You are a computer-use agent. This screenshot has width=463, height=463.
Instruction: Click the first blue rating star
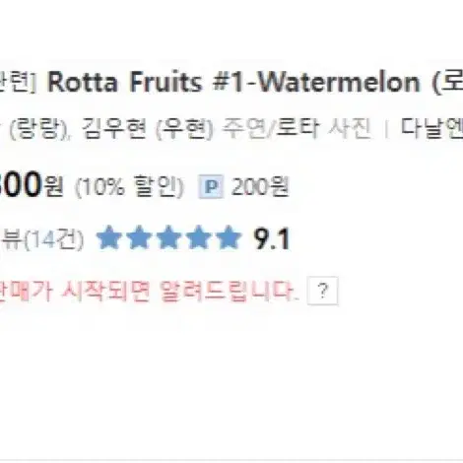[109, 237]
